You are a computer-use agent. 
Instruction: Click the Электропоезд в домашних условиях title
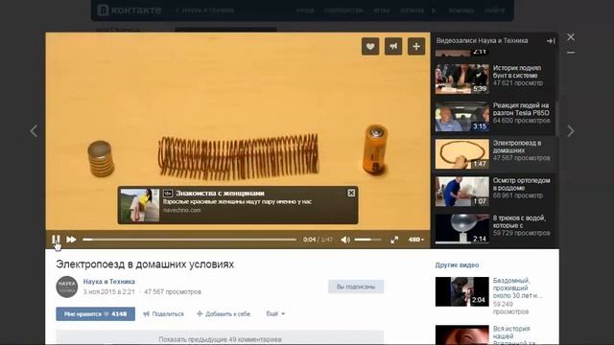click(x=145, y=264)
